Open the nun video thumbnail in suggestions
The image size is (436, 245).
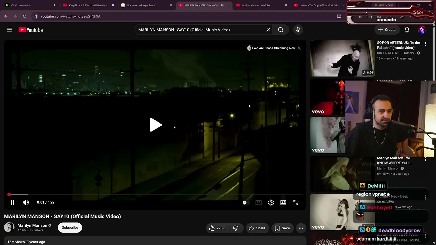click(342, 173)
